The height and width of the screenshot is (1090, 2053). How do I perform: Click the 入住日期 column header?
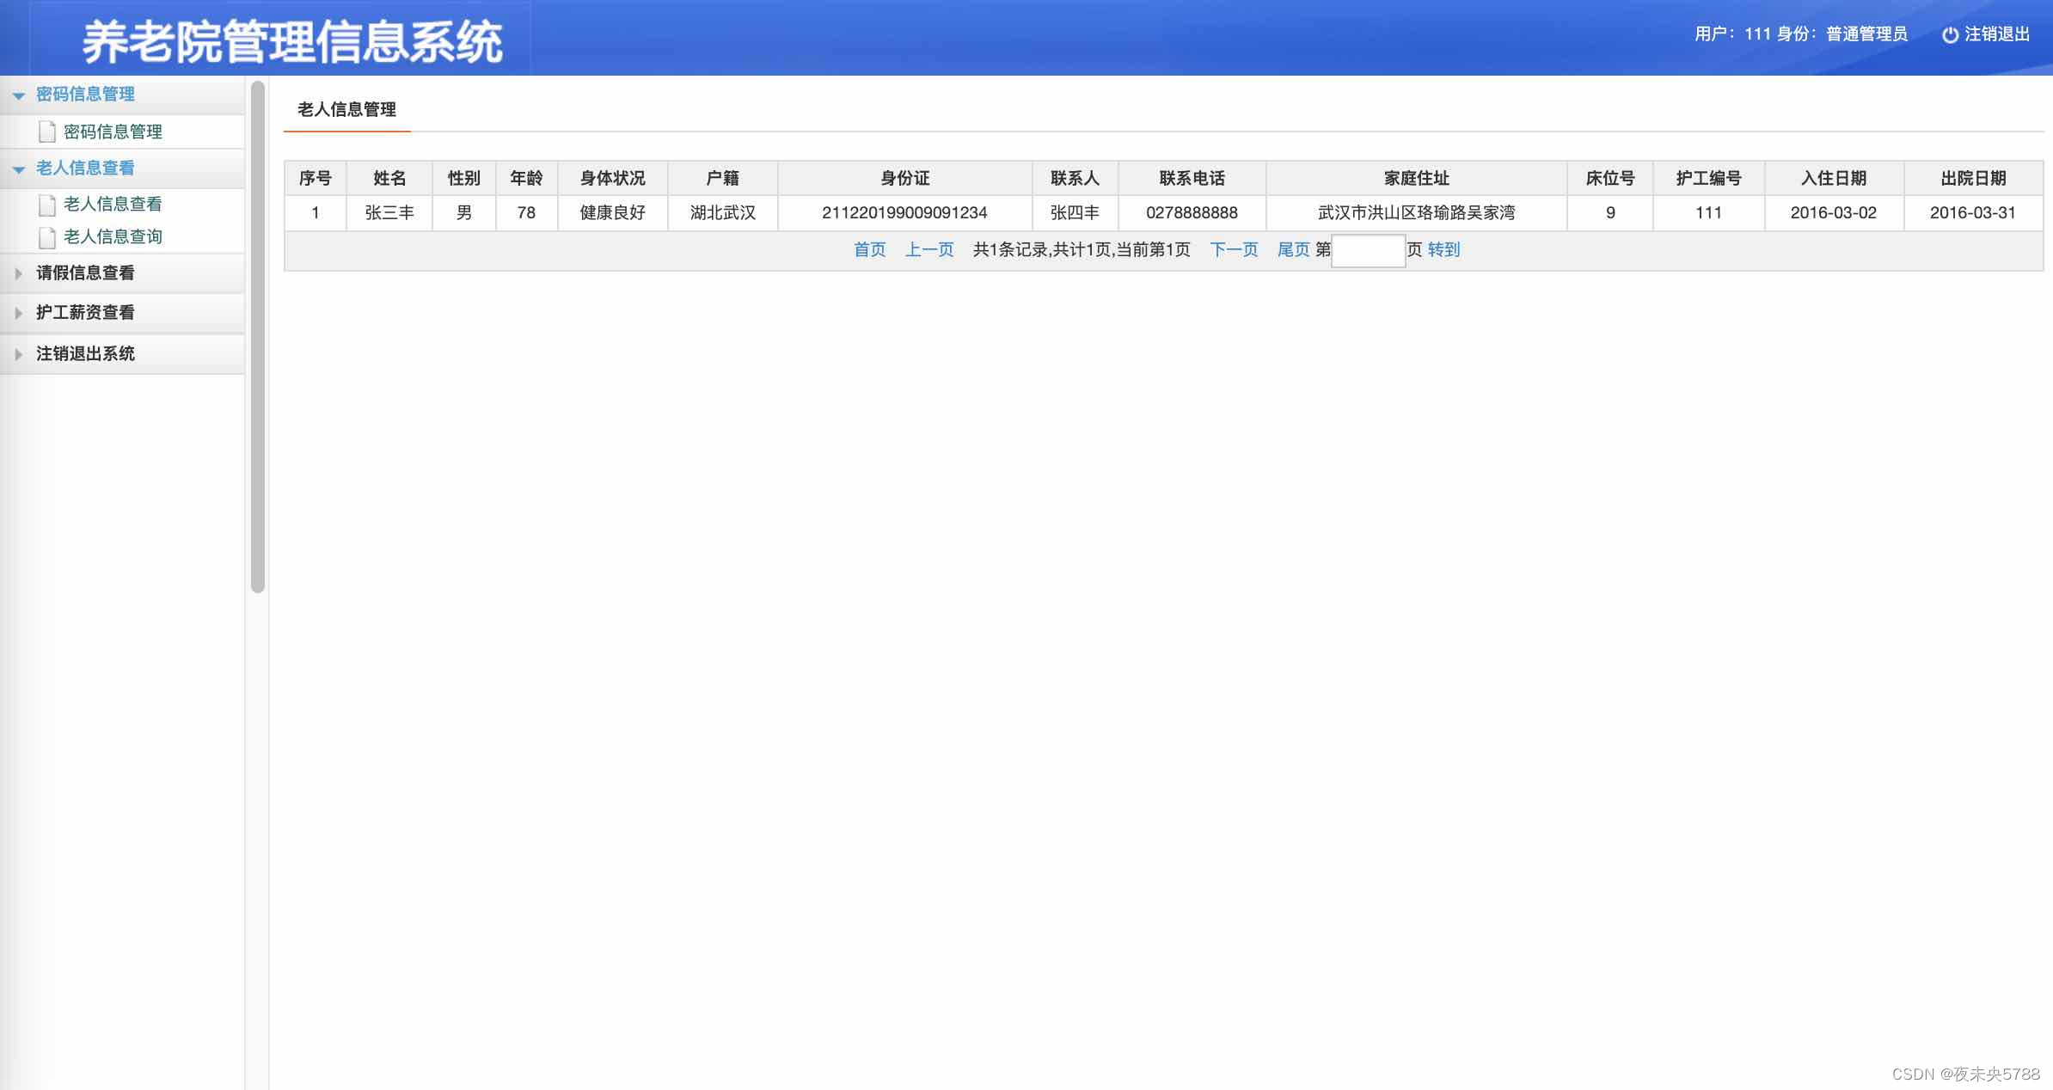tap(1835, 178)
